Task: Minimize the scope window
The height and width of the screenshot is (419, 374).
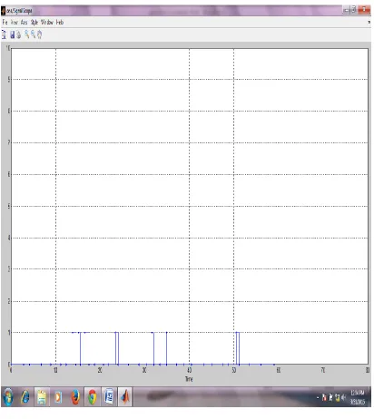Action: point(346,10)
